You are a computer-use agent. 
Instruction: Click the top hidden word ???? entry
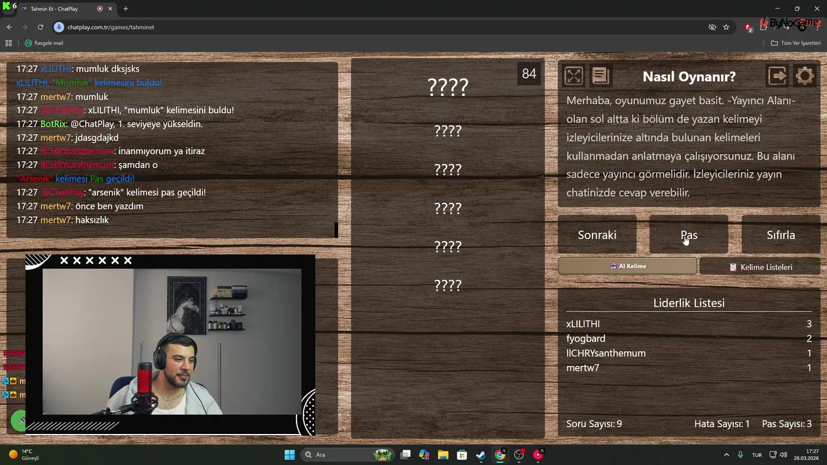448,87
